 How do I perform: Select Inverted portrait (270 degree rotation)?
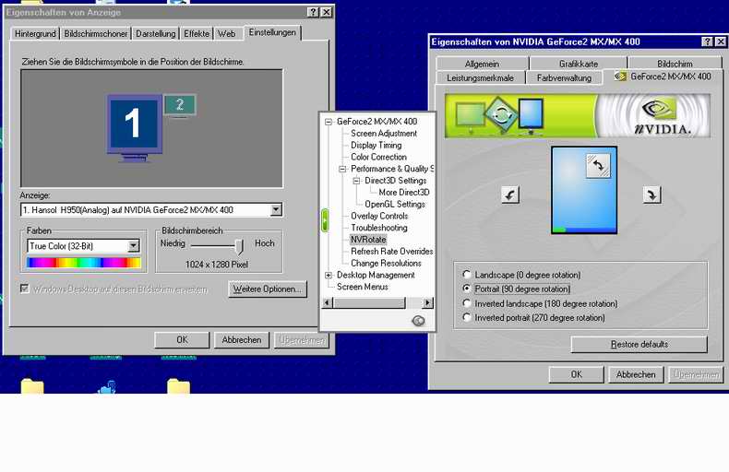[467, 318]
